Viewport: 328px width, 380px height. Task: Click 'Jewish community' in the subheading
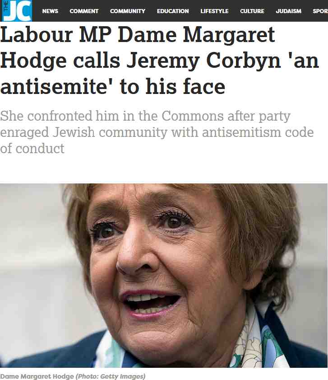[111, 132]
